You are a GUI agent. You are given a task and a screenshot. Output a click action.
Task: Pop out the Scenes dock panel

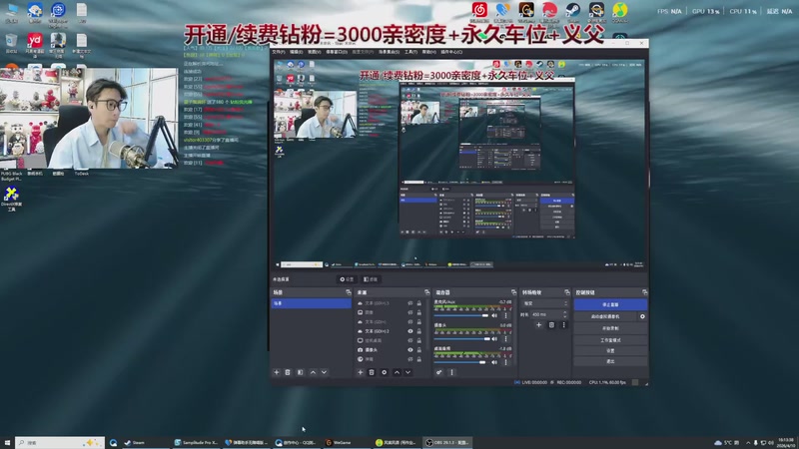point(349,292)
